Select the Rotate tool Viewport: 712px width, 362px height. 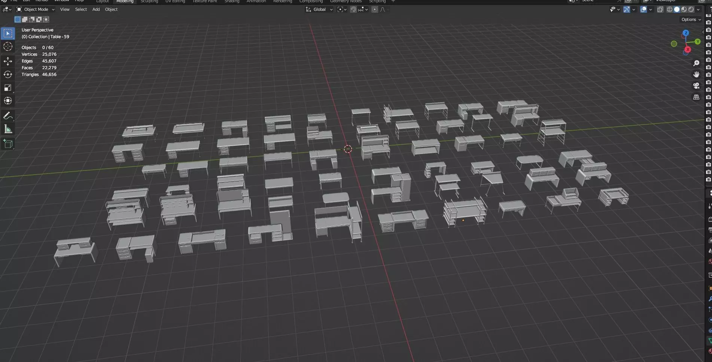point(8,74)
